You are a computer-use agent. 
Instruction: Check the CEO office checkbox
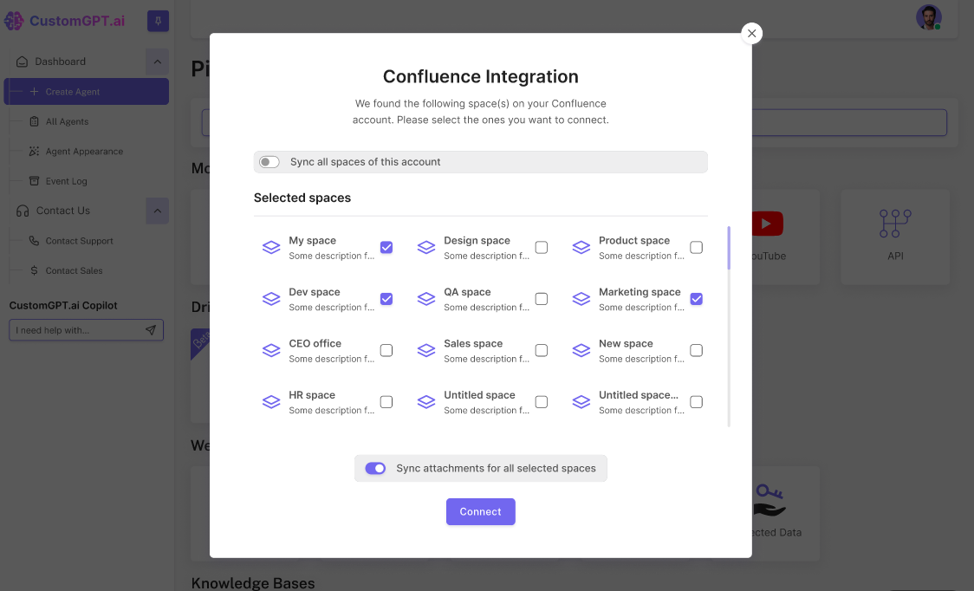[386, 350]
